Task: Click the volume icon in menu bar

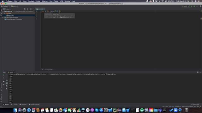Action: (166, 1)
